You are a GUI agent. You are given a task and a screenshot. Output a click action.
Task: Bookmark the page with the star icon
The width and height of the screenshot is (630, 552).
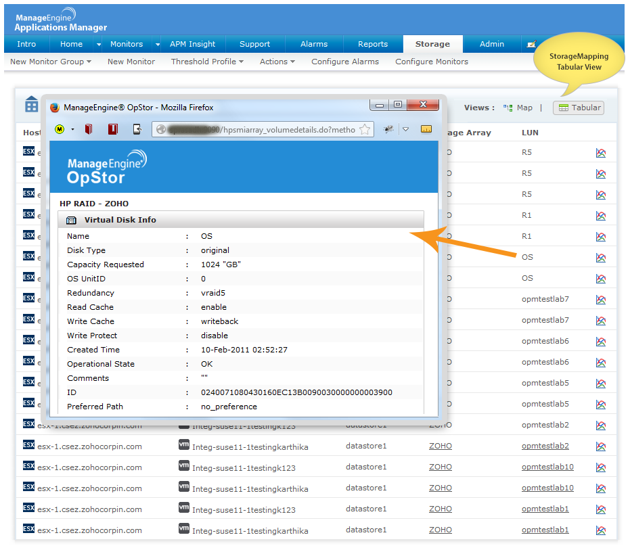click(365, 129)
